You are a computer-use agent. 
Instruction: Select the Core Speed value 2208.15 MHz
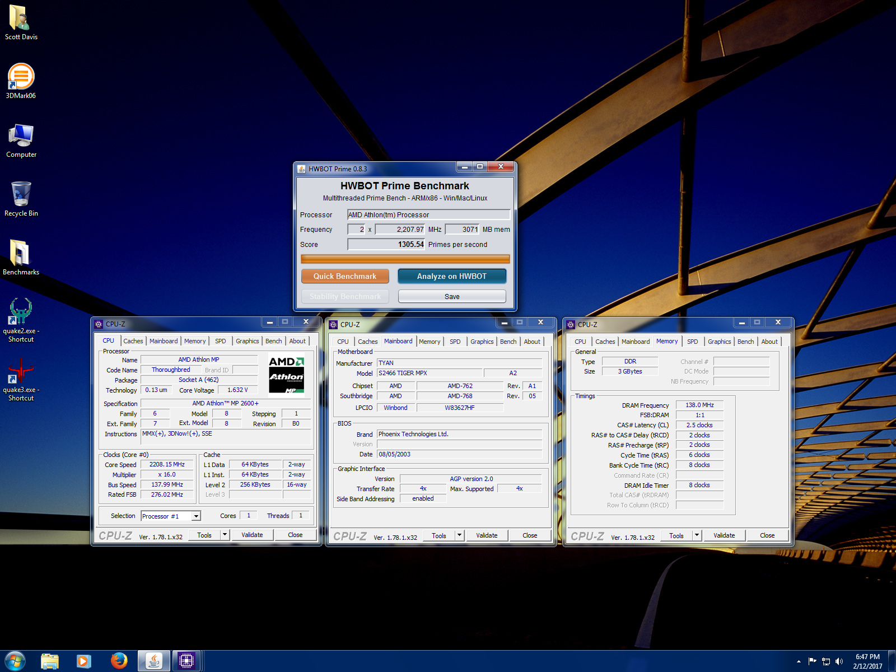point(167,464)
